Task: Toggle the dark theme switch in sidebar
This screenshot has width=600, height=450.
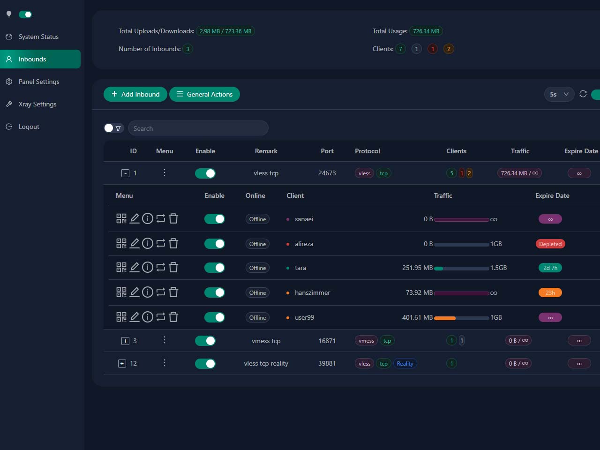Action: coord(25,15)
